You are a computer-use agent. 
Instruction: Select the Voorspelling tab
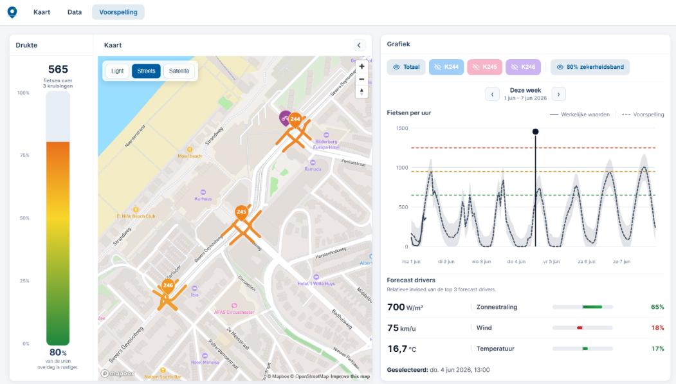click(x=118, y=12)
